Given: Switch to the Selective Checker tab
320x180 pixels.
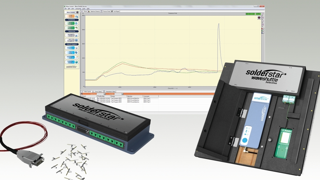Looking at the screenshot, I should (94, 11).
